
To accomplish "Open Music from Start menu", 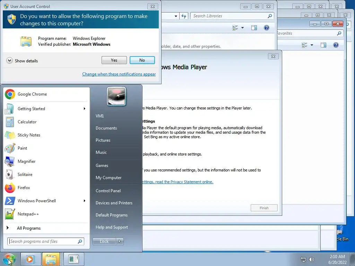I will tap(101, 152).
